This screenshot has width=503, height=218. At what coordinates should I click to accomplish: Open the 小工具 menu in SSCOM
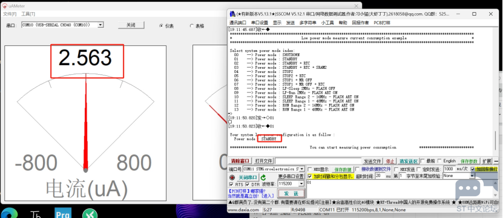coord(327,23)
